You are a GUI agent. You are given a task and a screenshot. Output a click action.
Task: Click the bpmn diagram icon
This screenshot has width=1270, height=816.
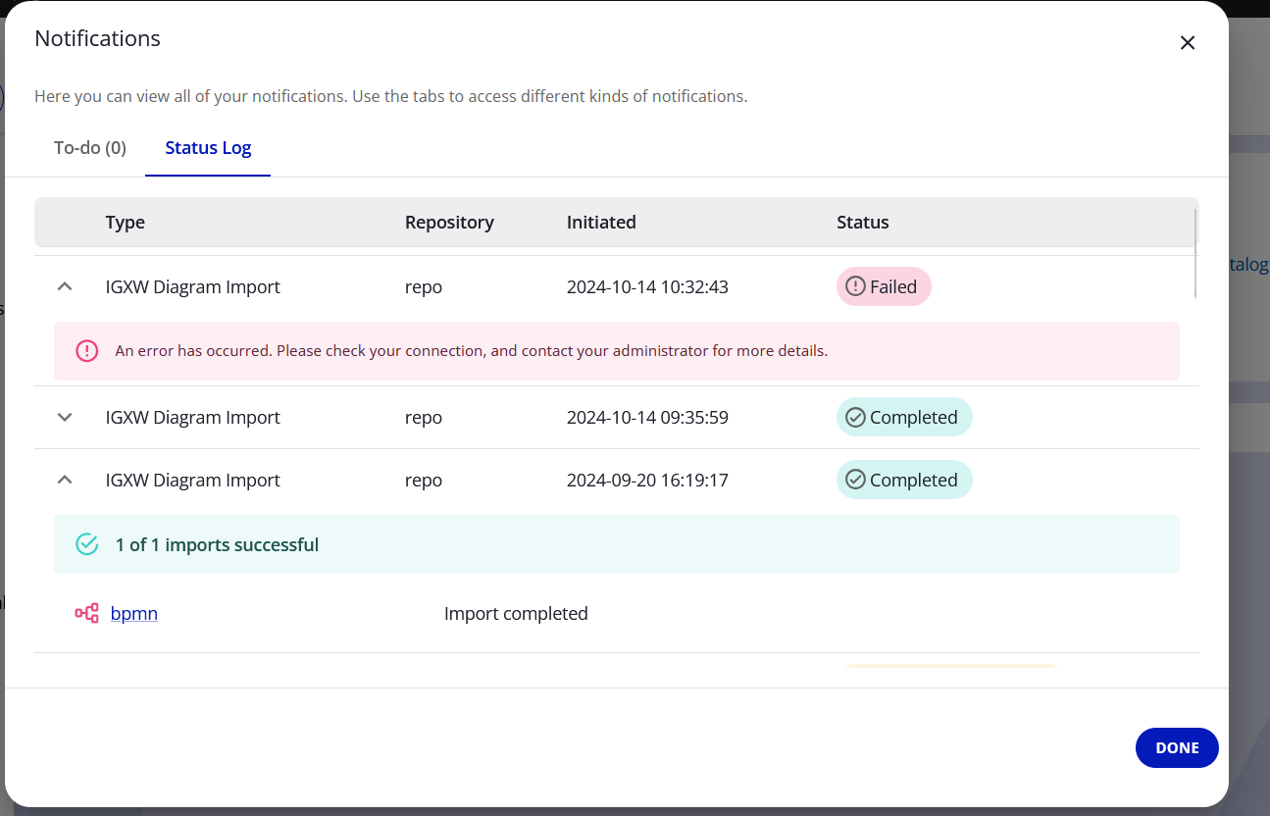(87, 614)
